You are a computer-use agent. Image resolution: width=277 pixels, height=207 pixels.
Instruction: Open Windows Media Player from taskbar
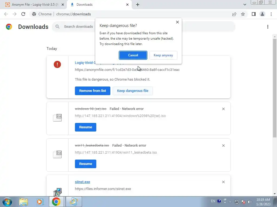(40, 202)
